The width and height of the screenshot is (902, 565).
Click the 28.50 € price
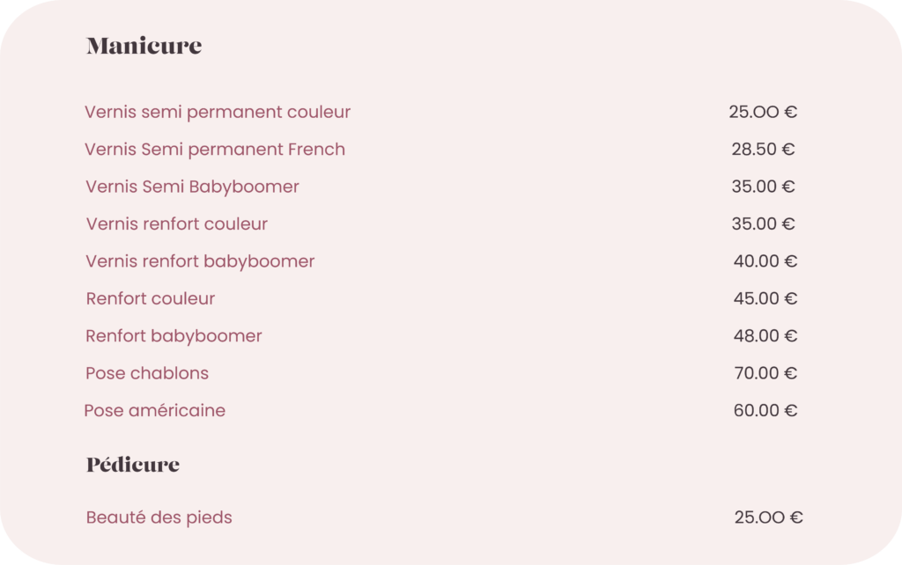[763, 150]
